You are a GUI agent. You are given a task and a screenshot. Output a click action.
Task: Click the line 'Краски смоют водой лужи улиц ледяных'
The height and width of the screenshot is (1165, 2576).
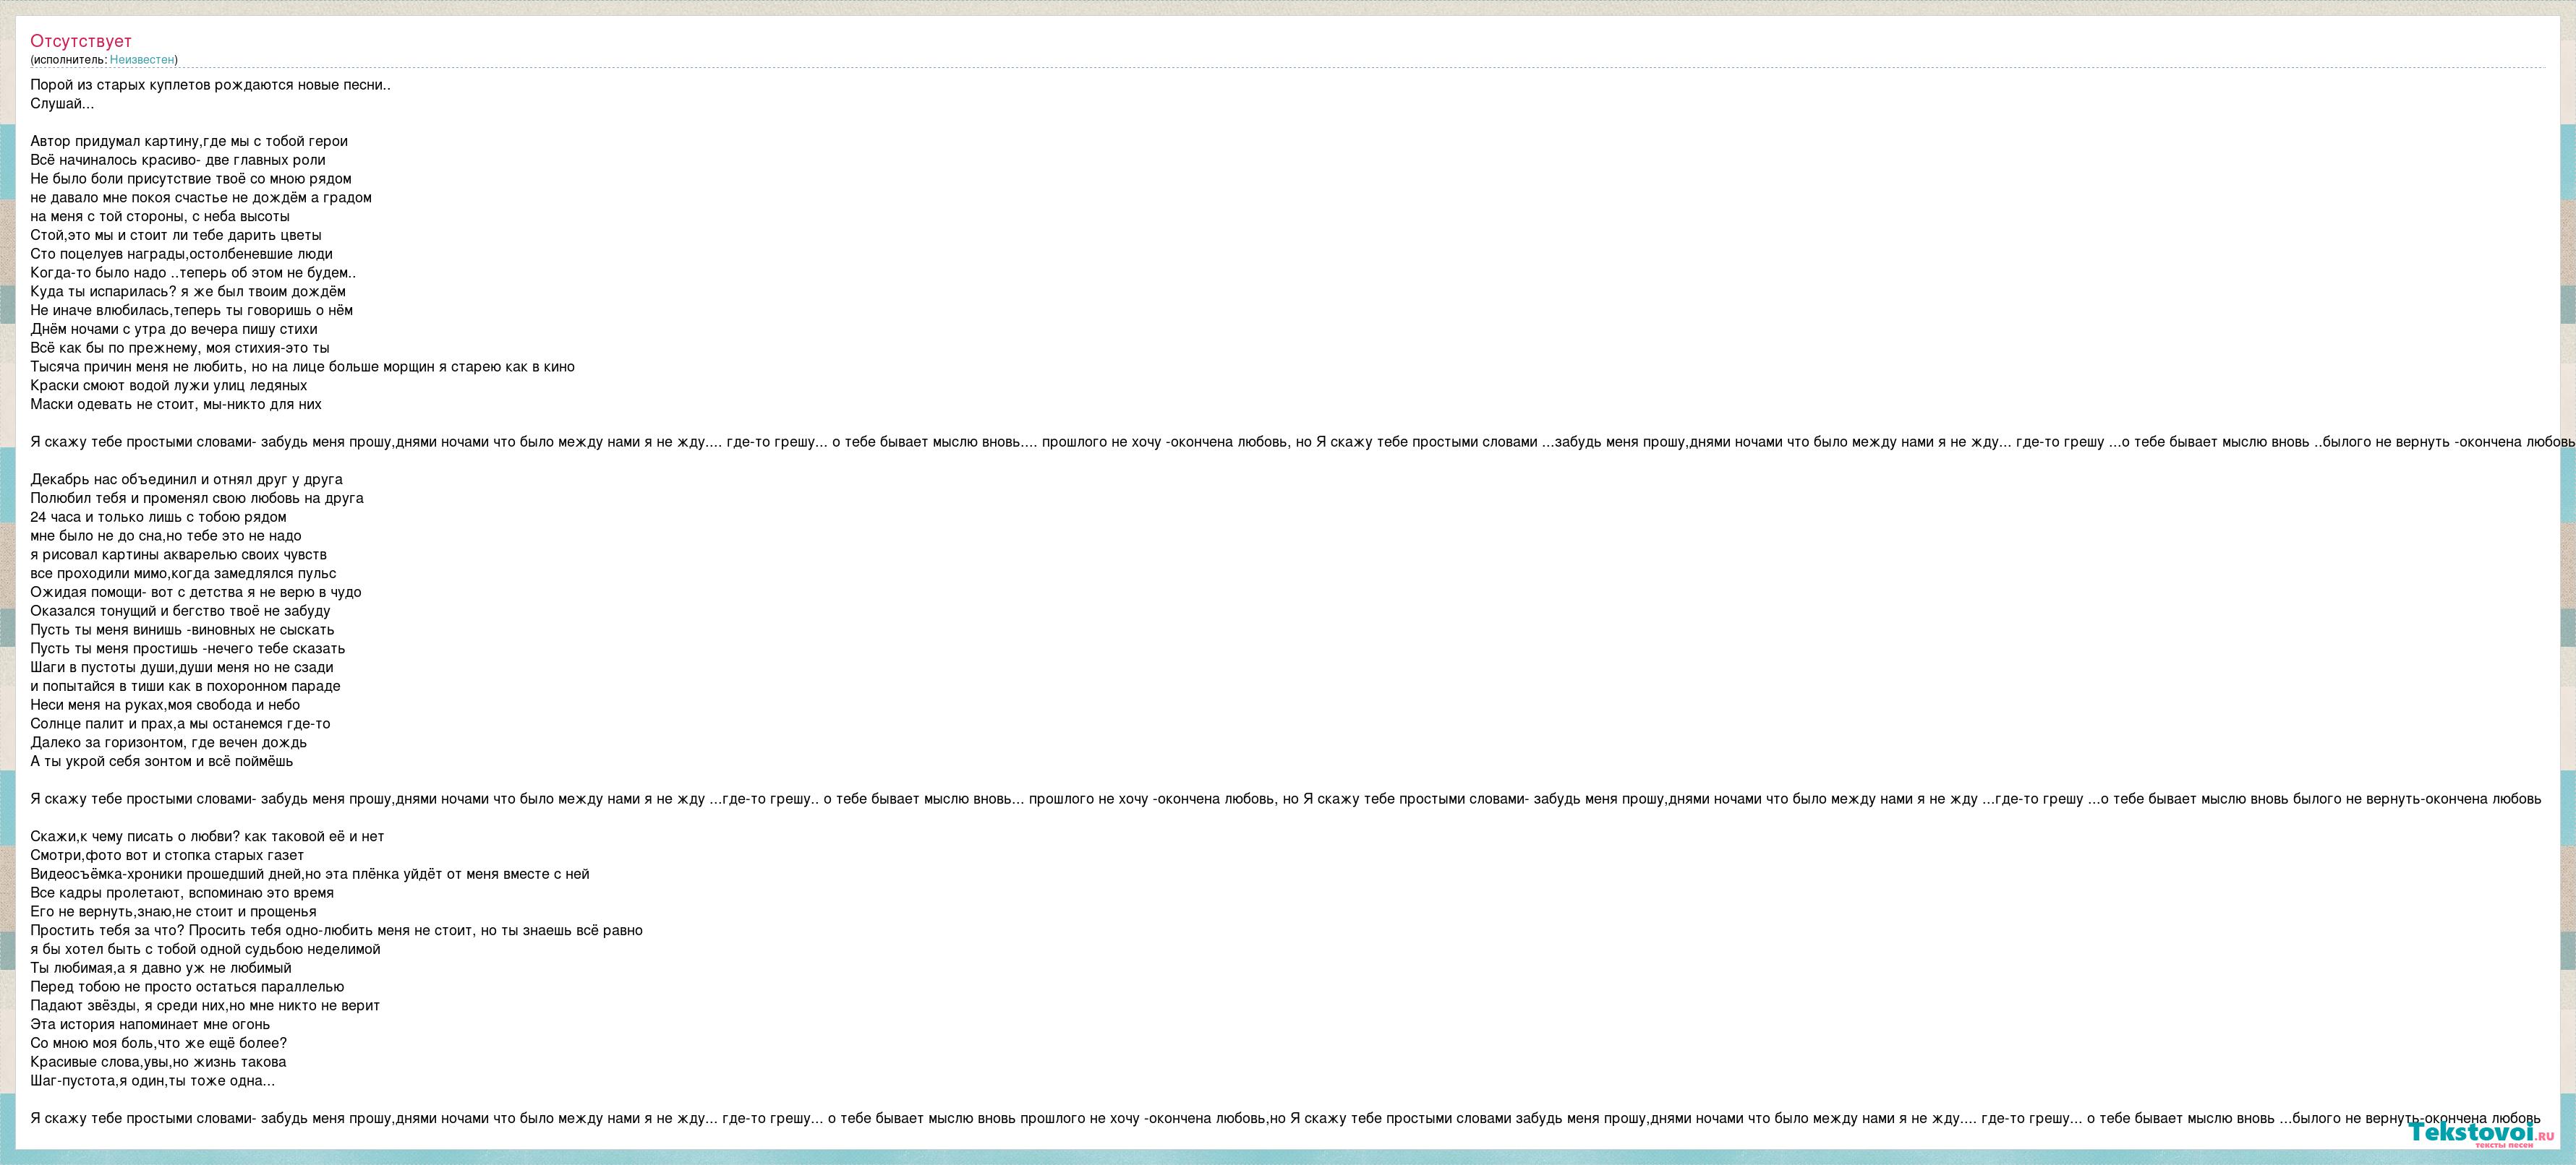click(x=169, y=386)
